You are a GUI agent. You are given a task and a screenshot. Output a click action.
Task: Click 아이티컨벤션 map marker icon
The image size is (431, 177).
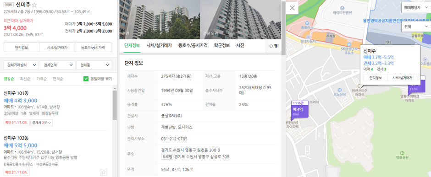tap(342, 8)
